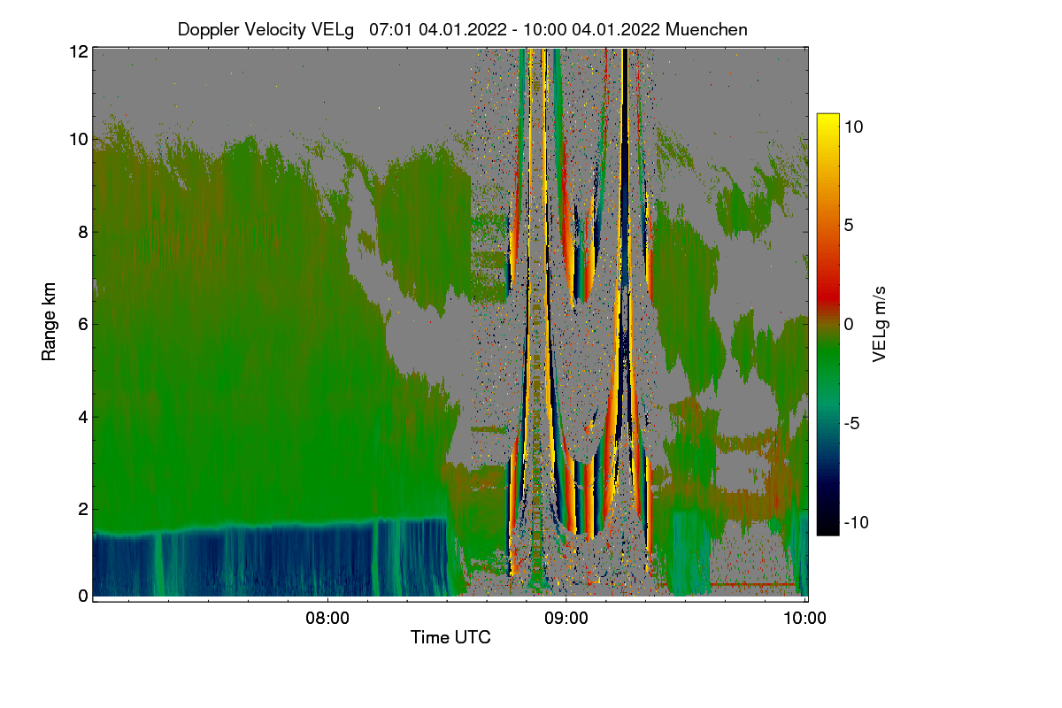Click the 08:00 time tick label
Viewport: 1062px width, 708px height.
[327, 619]
